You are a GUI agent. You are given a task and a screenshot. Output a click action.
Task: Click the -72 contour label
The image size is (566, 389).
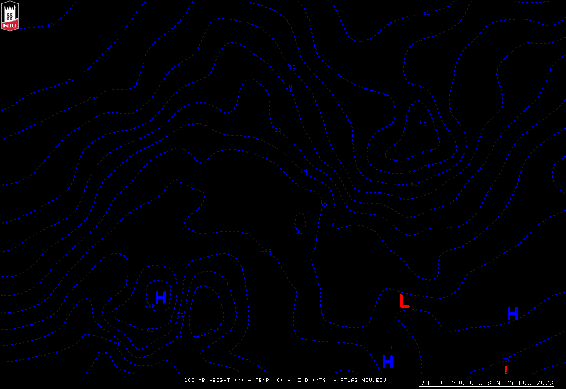(x=177, y=338)
